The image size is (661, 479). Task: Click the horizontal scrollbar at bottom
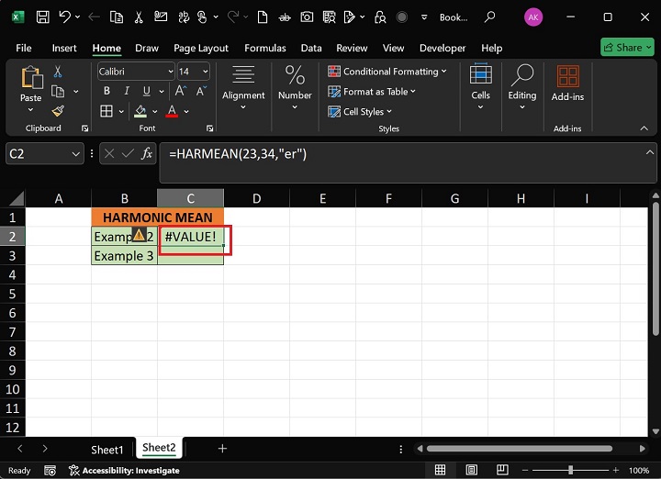click(520, 449)
